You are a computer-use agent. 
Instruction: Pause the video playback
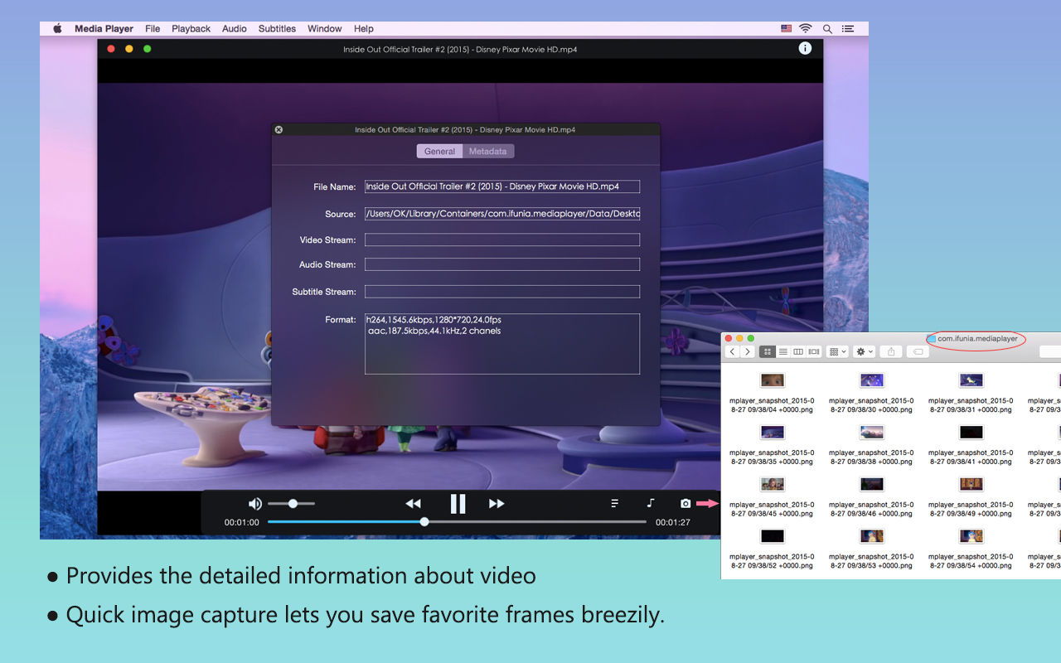click(458, 503)
